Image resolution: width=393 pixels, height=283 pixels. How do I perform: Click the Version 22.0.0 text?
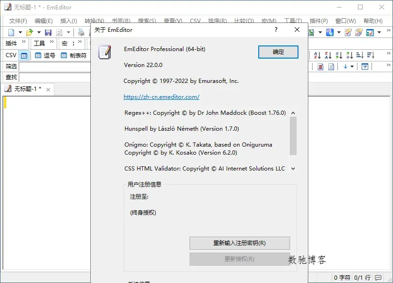click(x=143, y=65)
